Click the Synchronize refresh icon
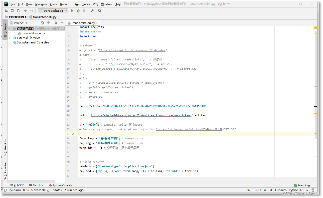Image resolution: width=323 pixels, height=198 pixels. point(18,11)
